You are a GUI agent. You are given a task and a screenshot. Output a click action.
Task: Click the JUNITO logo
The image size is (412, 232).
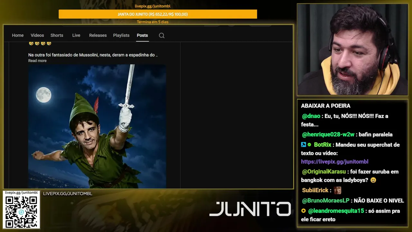(250, 209)
